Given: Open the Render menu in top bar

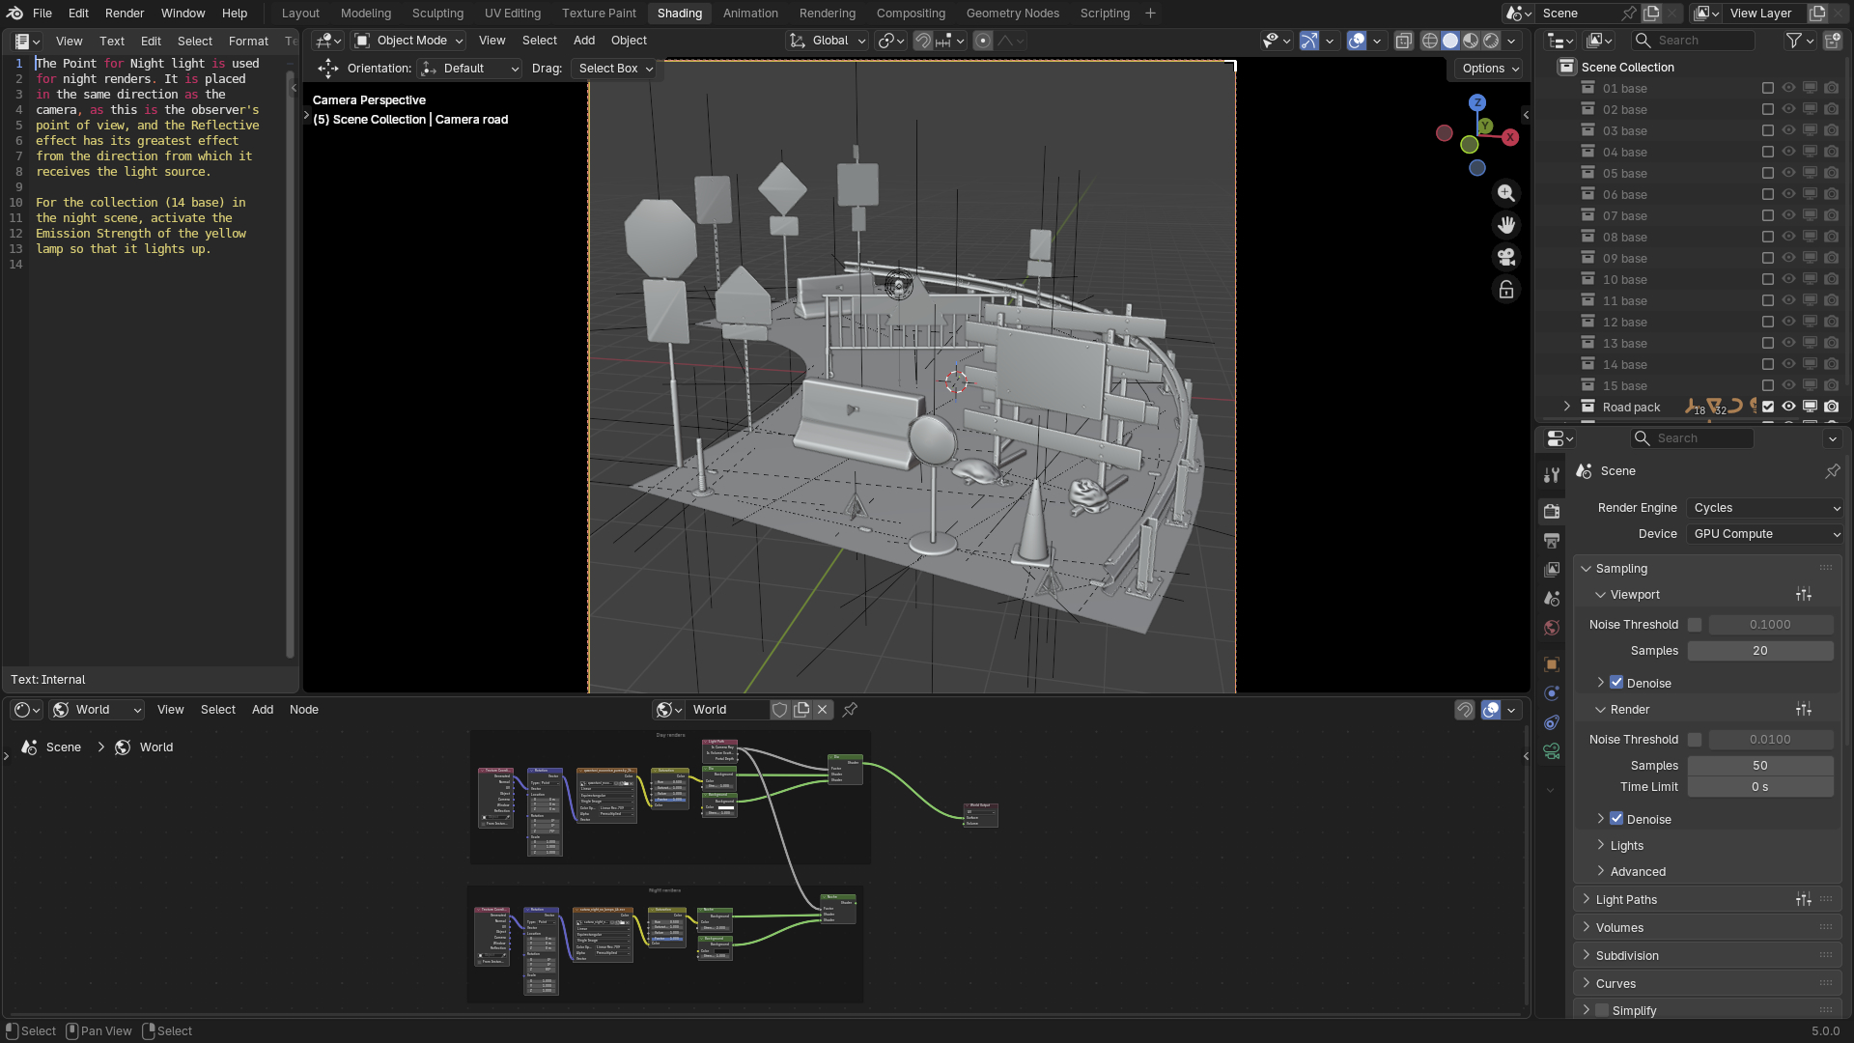Looking at the screenshot, I should click(125, 14).
